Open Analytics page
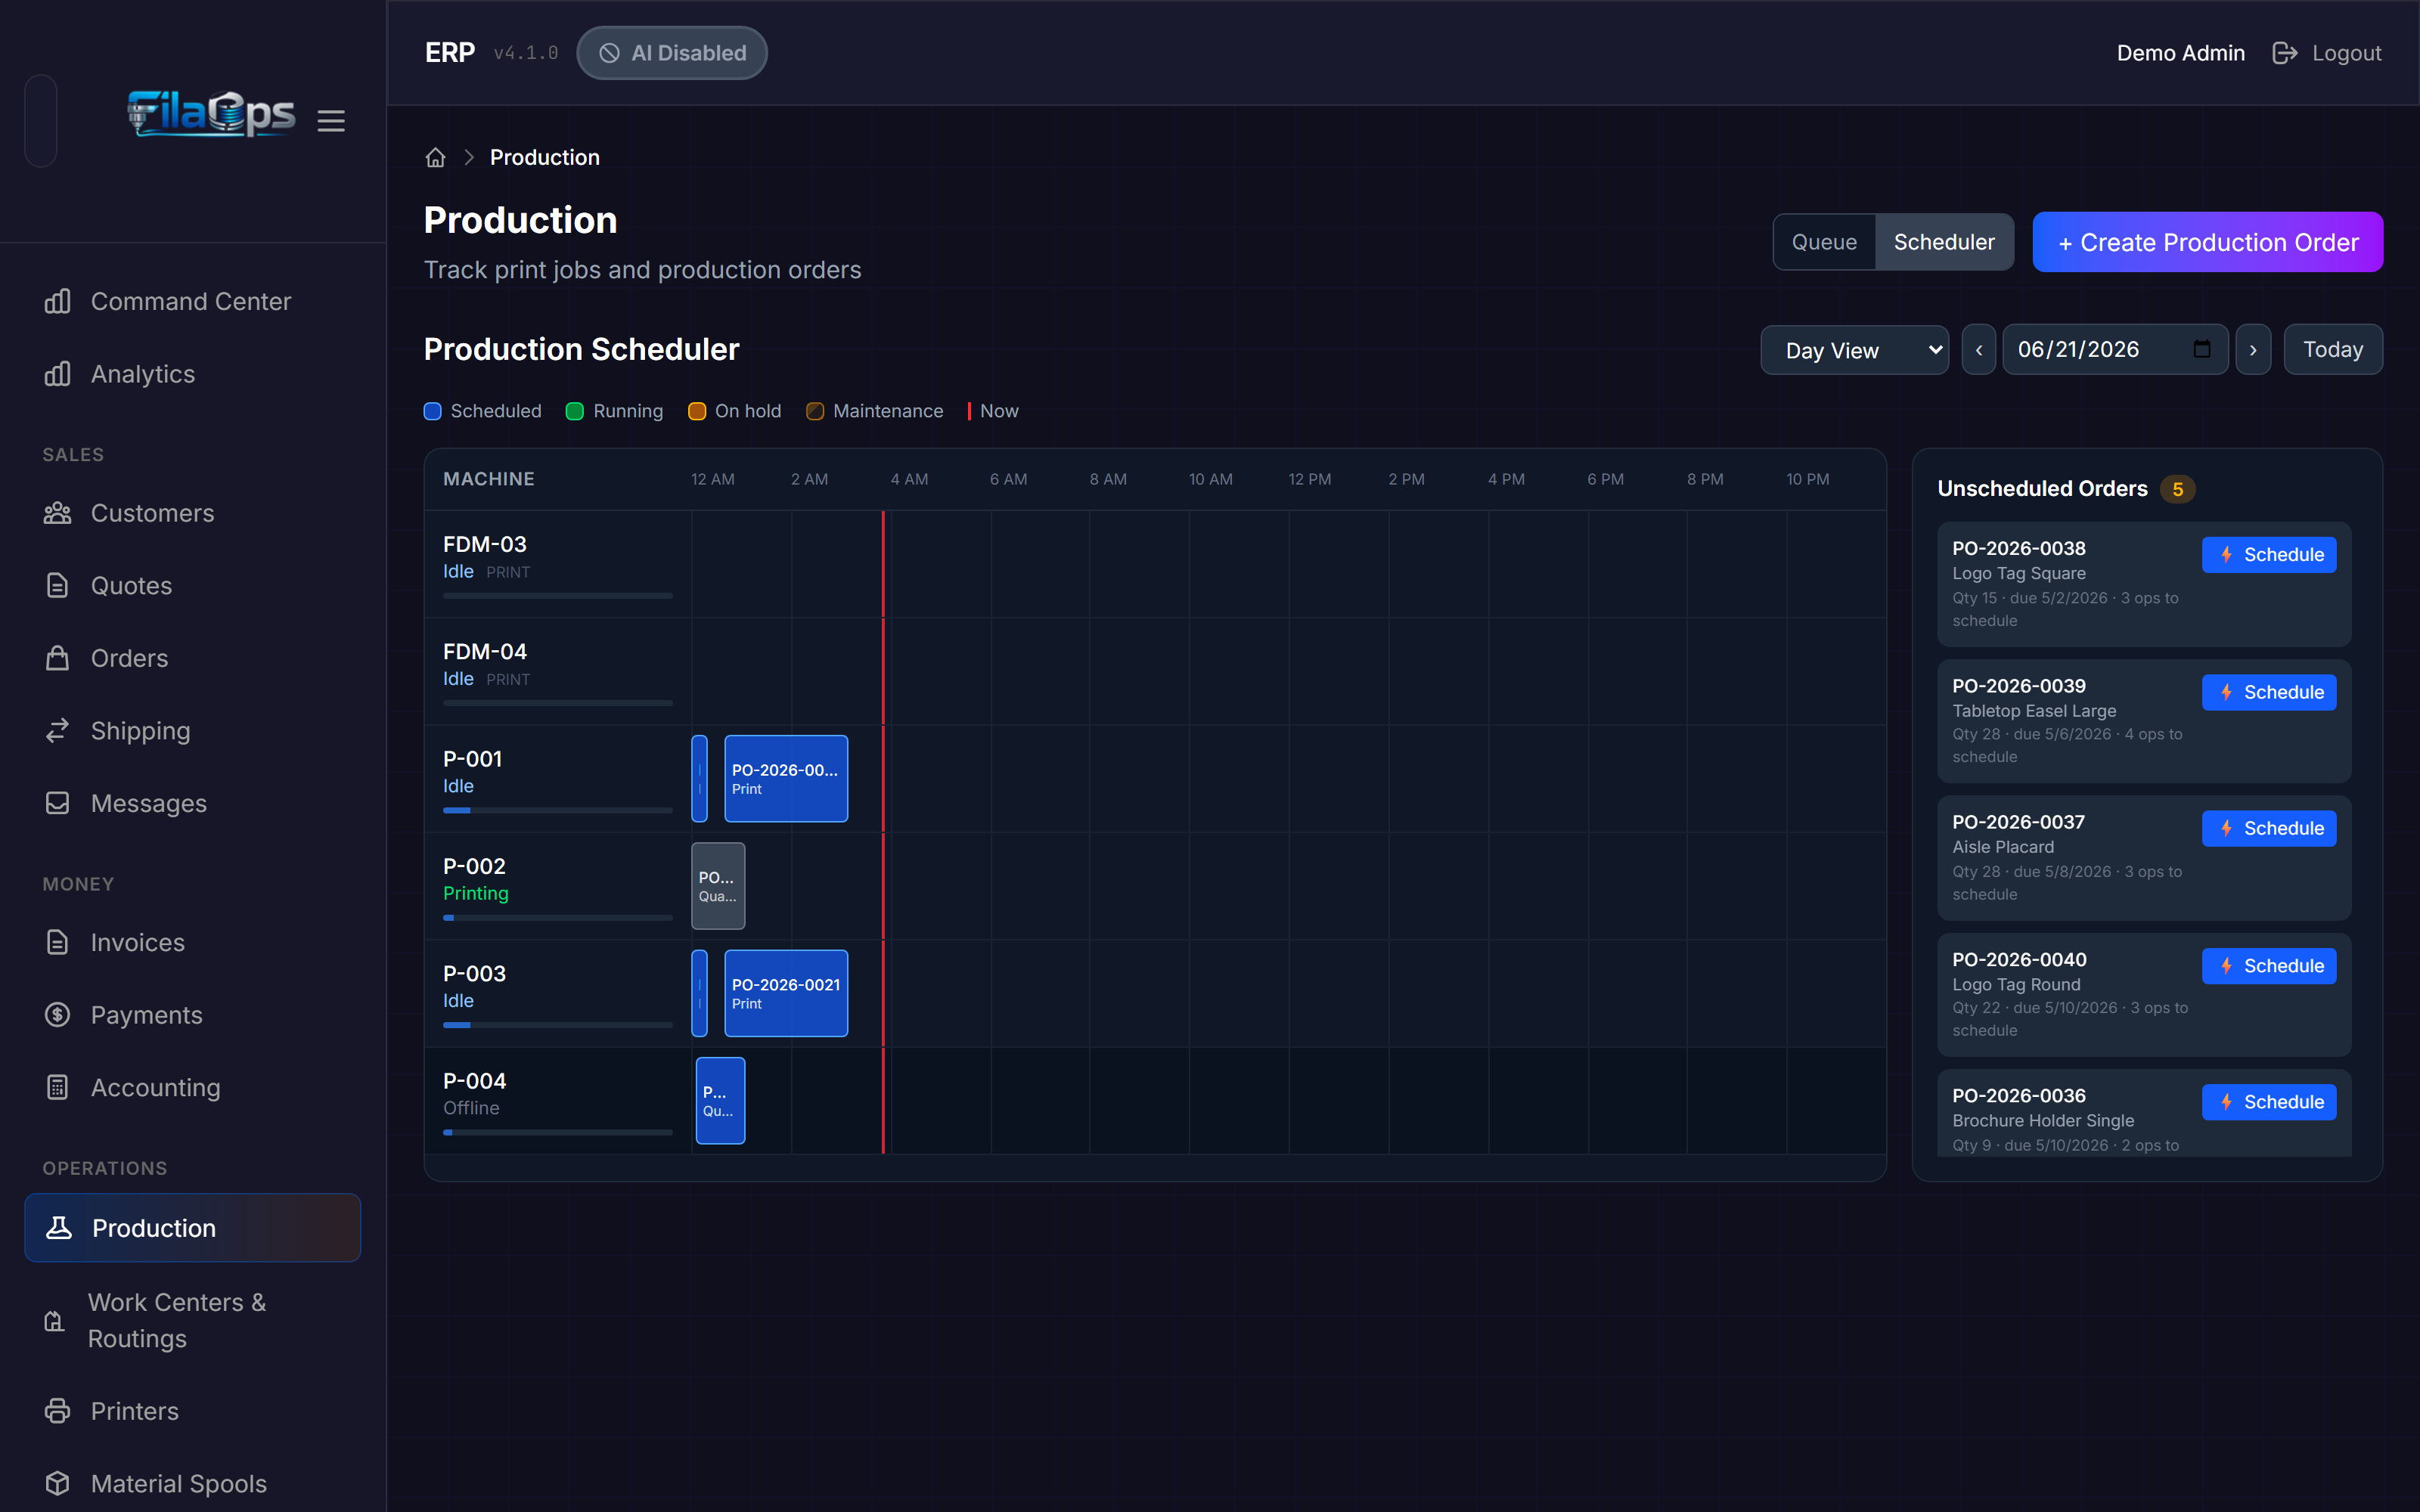Screen dimensions: 2420x1512 [193, 374]
